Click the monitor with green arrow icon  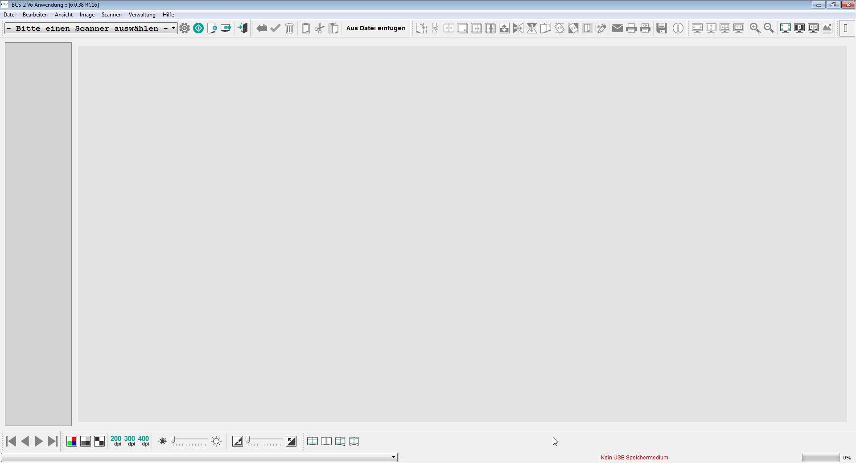226,28
